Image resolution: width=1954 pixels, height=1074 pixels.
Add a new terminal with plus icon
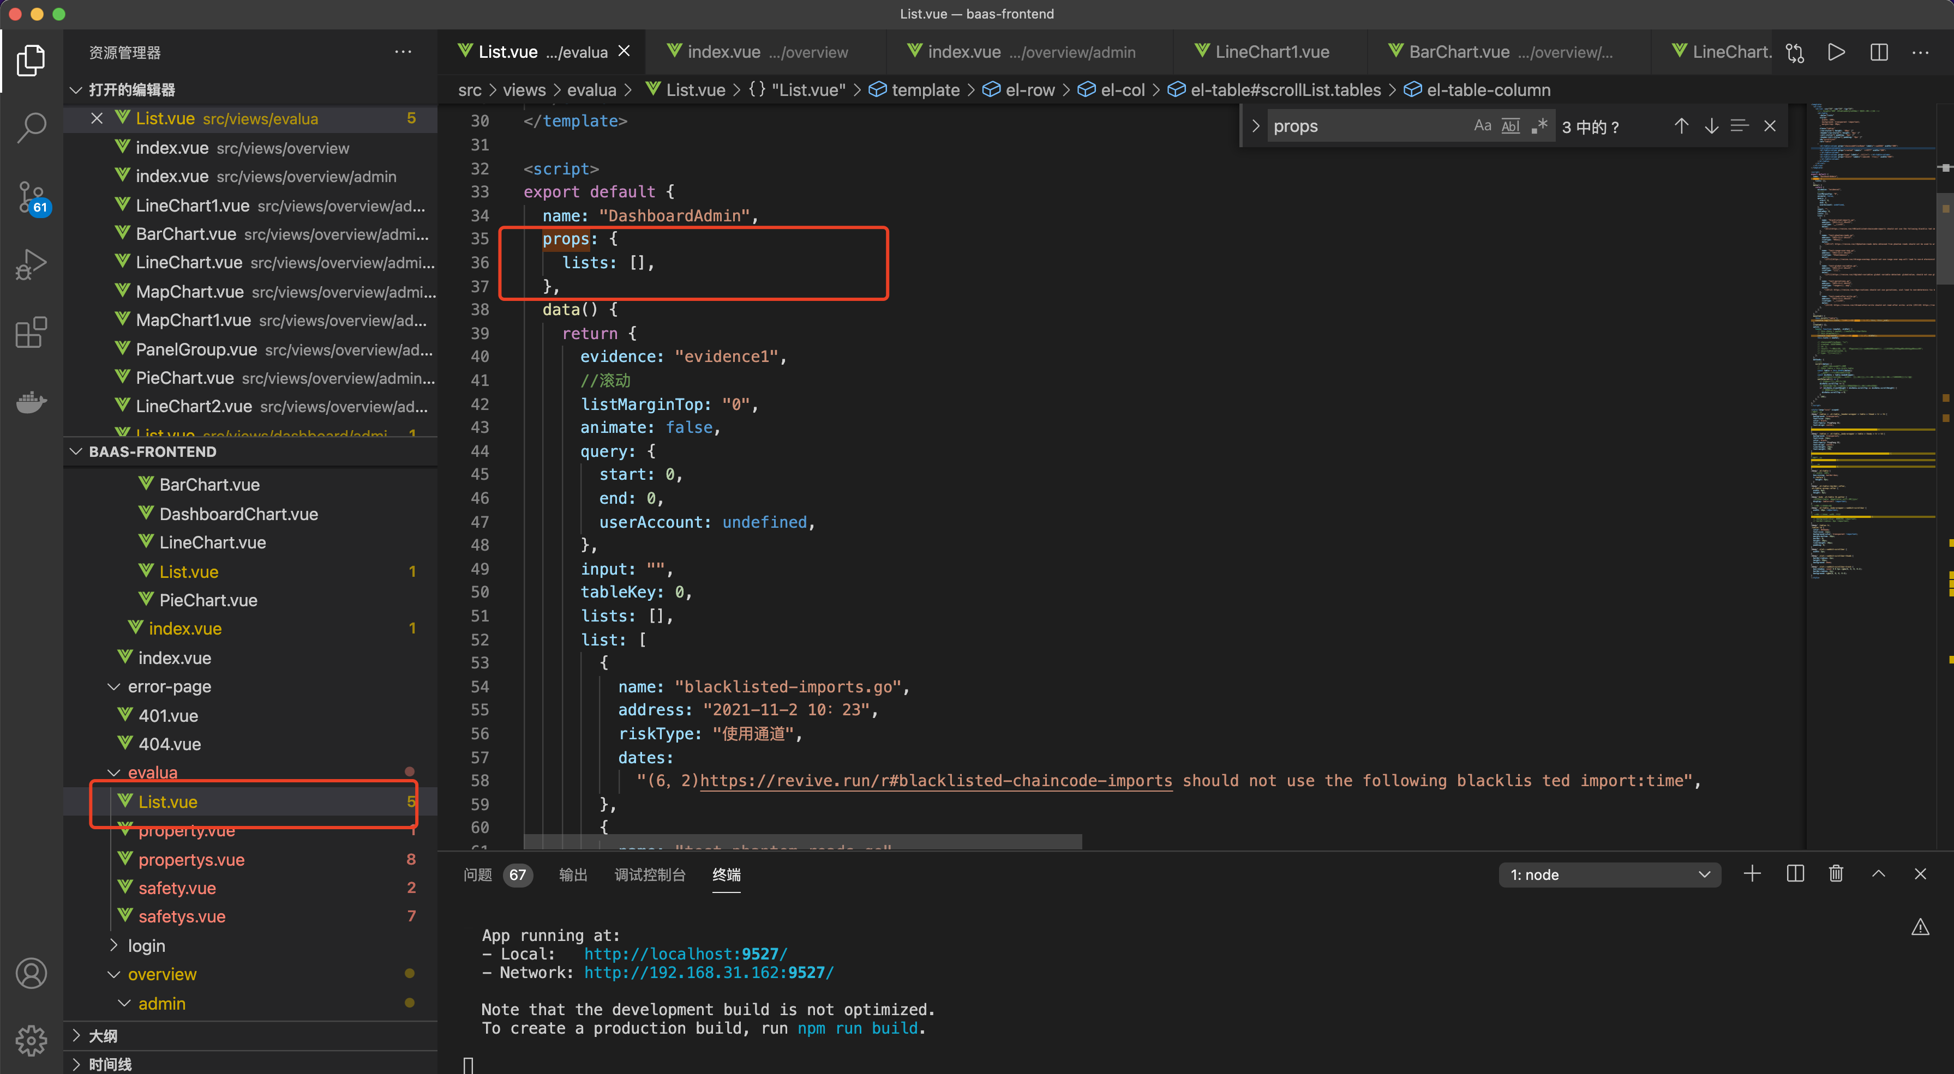(x=1752, y=874)
